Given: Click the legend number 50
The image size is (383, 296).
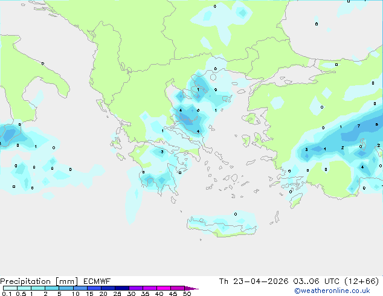Looking at the screenshot, I should pyautogui.click(x=187, y=294).
